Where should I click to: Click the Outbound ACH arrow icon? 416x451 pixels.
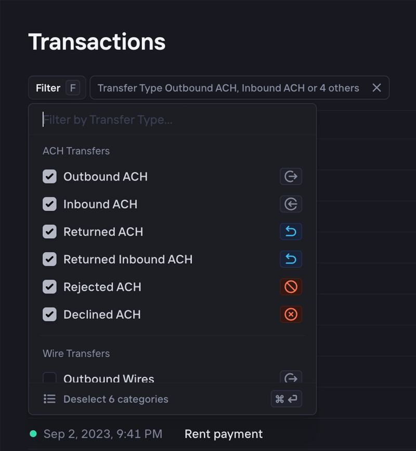coord(291,176)
